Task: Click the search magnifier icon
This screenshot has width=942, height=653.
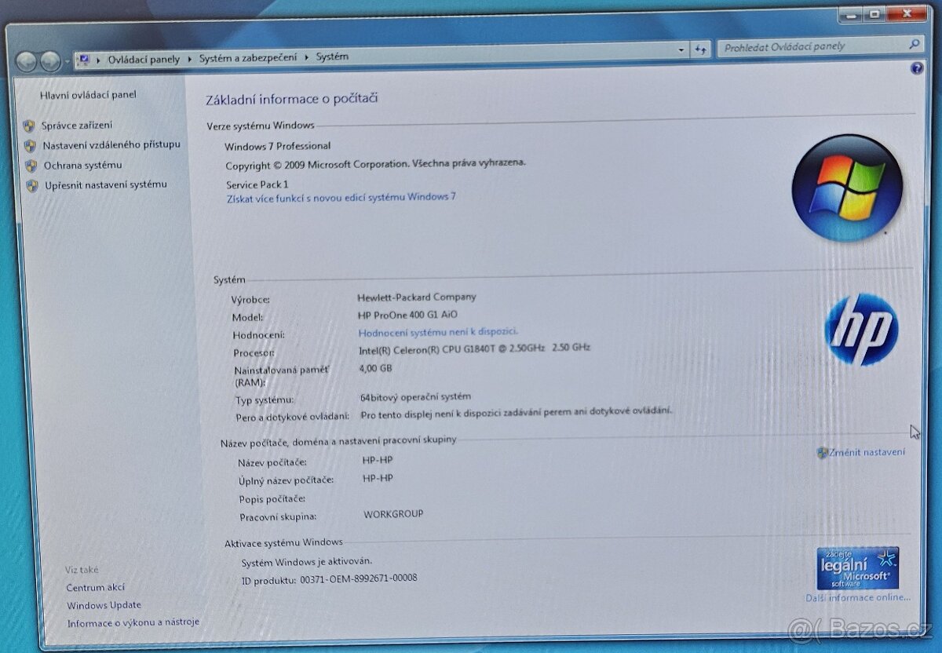Action: coord(915,44)
